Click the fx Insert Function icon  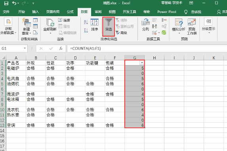[61, 48]
